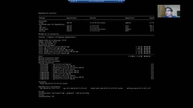Click 'Running transaction check' line
Screen dimensions: 193x108
[49, 58]
